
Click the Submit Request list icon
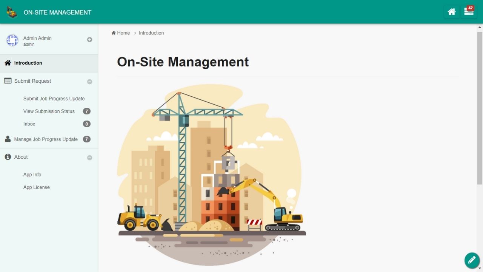tap(8, 81)
